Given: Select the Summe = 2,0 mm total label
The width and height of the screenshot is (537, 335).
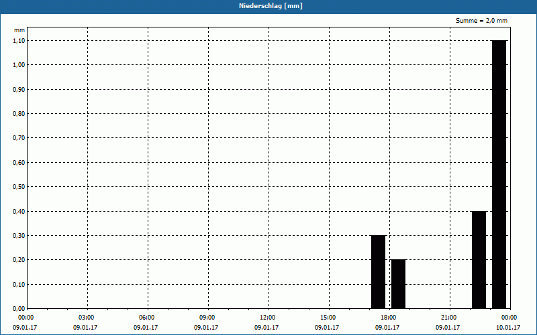Looking at the screenshot, I should pos(481,21).
